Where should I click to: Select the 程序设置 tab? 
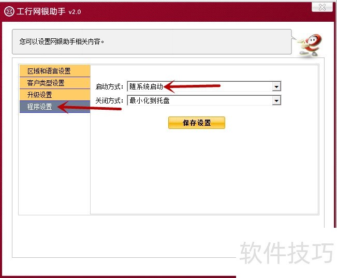coord(55,107)
